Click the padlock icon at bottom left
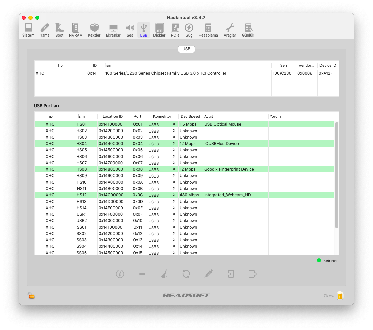This screenshot has width=373, height=330. [x=31, y=296]
